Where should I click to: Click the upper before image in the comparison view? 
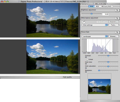(52, 20)
